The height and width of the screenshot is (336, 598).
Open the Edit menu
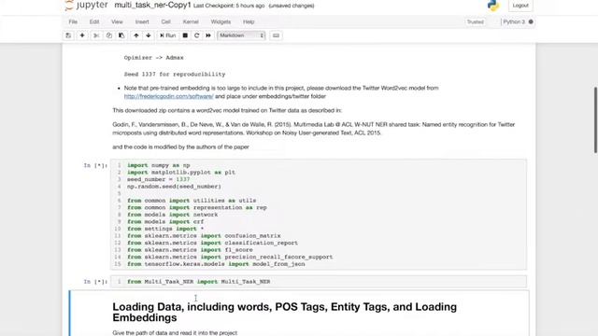pyautogui.click(x=94, y=21)
